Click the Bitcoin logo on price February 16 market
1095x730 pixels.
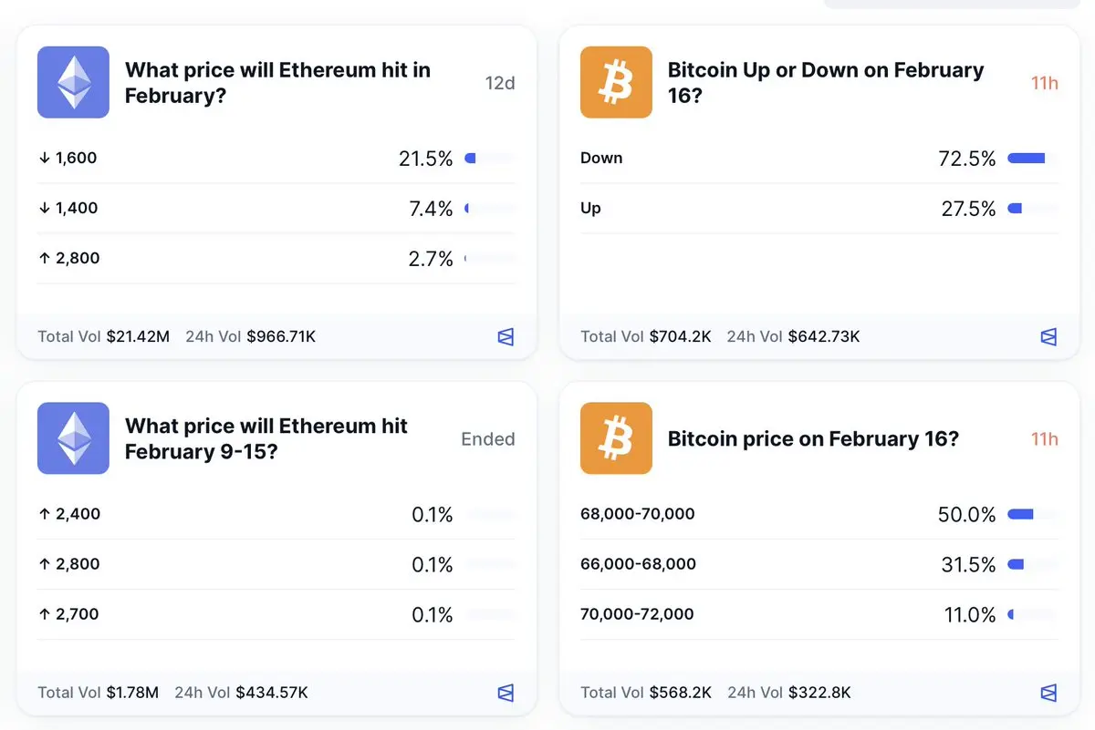616,438
